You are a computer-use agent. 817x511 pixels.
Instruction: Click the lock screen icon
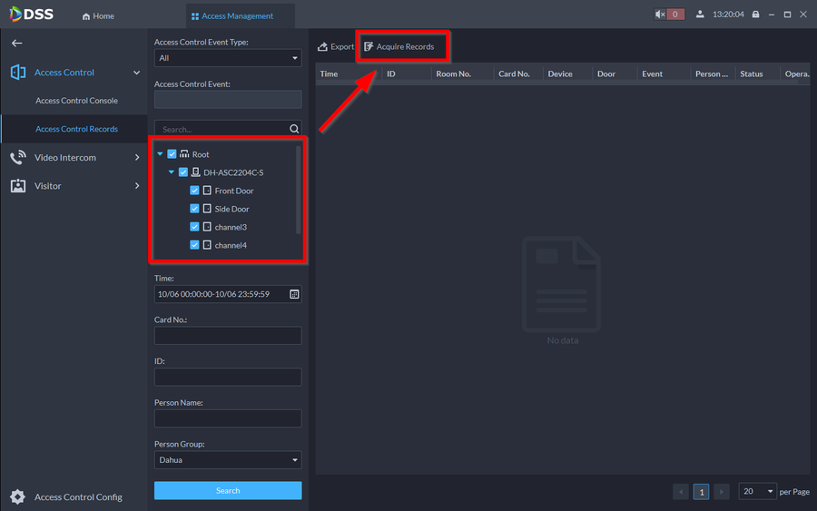pos(755,15)
